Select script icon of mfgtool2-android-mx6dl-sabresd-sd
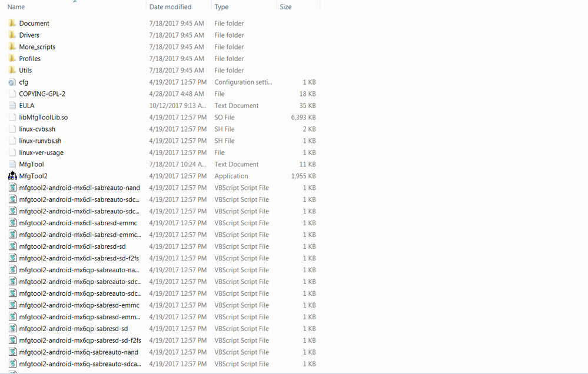 pyautogui.click(x=13, y=246)
